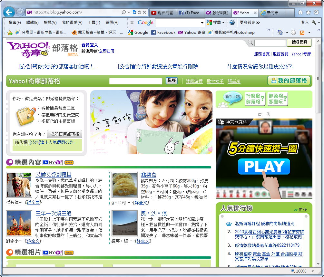
Task: Click the RSS badge beside 精選內容
Action: (x=69, y=162)
